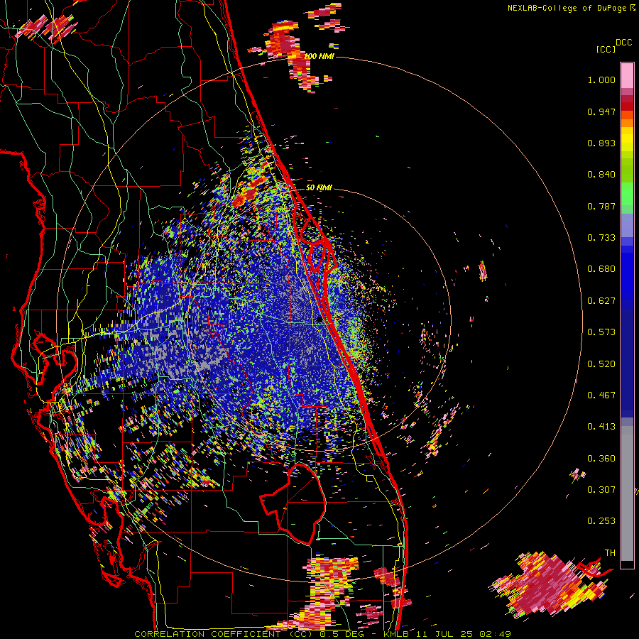Select the 0.947 scale value
Viewport: 639px width, 639px height.
pos(601,111)
